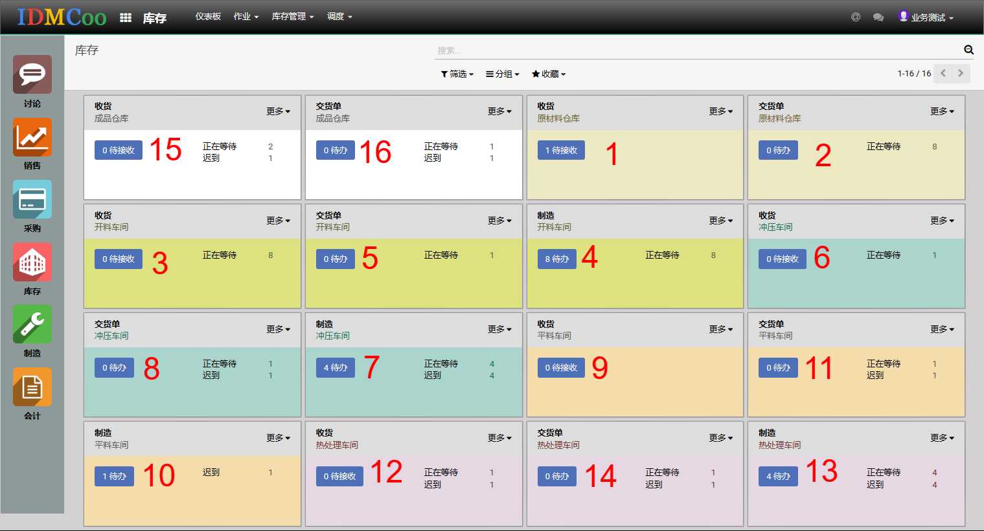The image size is (984, 531).
Task: Open the 销售 (Sales) app icon
Action: 32,137
